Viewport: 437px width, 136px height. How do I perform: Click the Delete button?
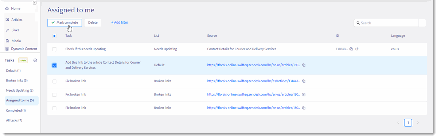tap(93, 23)
